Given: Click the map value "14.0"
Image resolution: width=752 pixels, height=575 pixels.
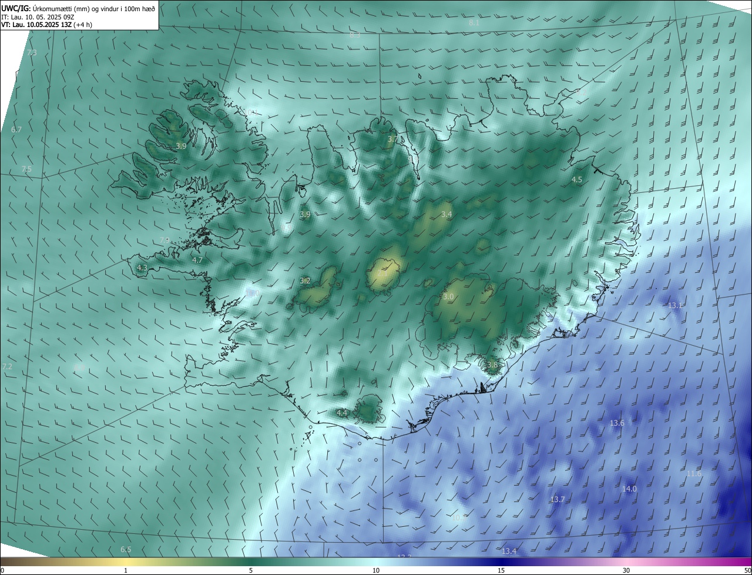Looking at the screenshot, I should (629, 489).
